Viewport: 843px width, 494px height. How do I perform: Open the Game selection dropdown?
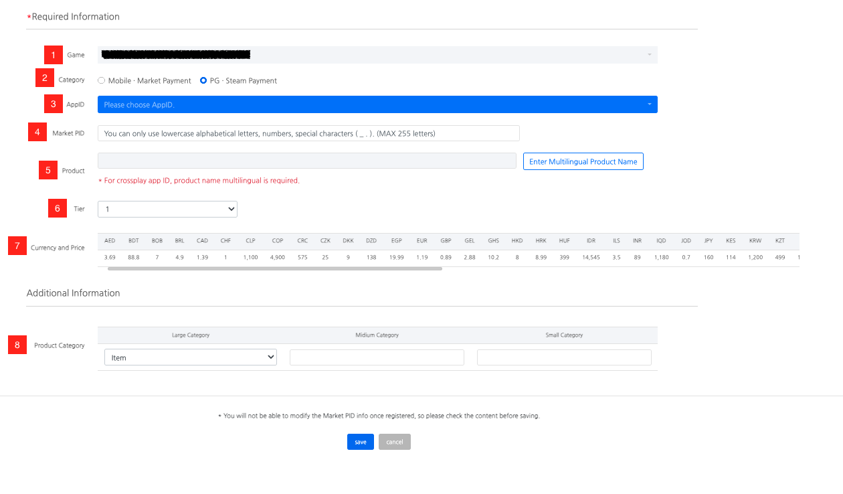(377, 55)
